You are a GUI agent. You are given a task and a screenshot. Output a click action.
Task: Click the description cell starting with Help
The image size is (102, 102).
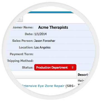click(82, 82)
